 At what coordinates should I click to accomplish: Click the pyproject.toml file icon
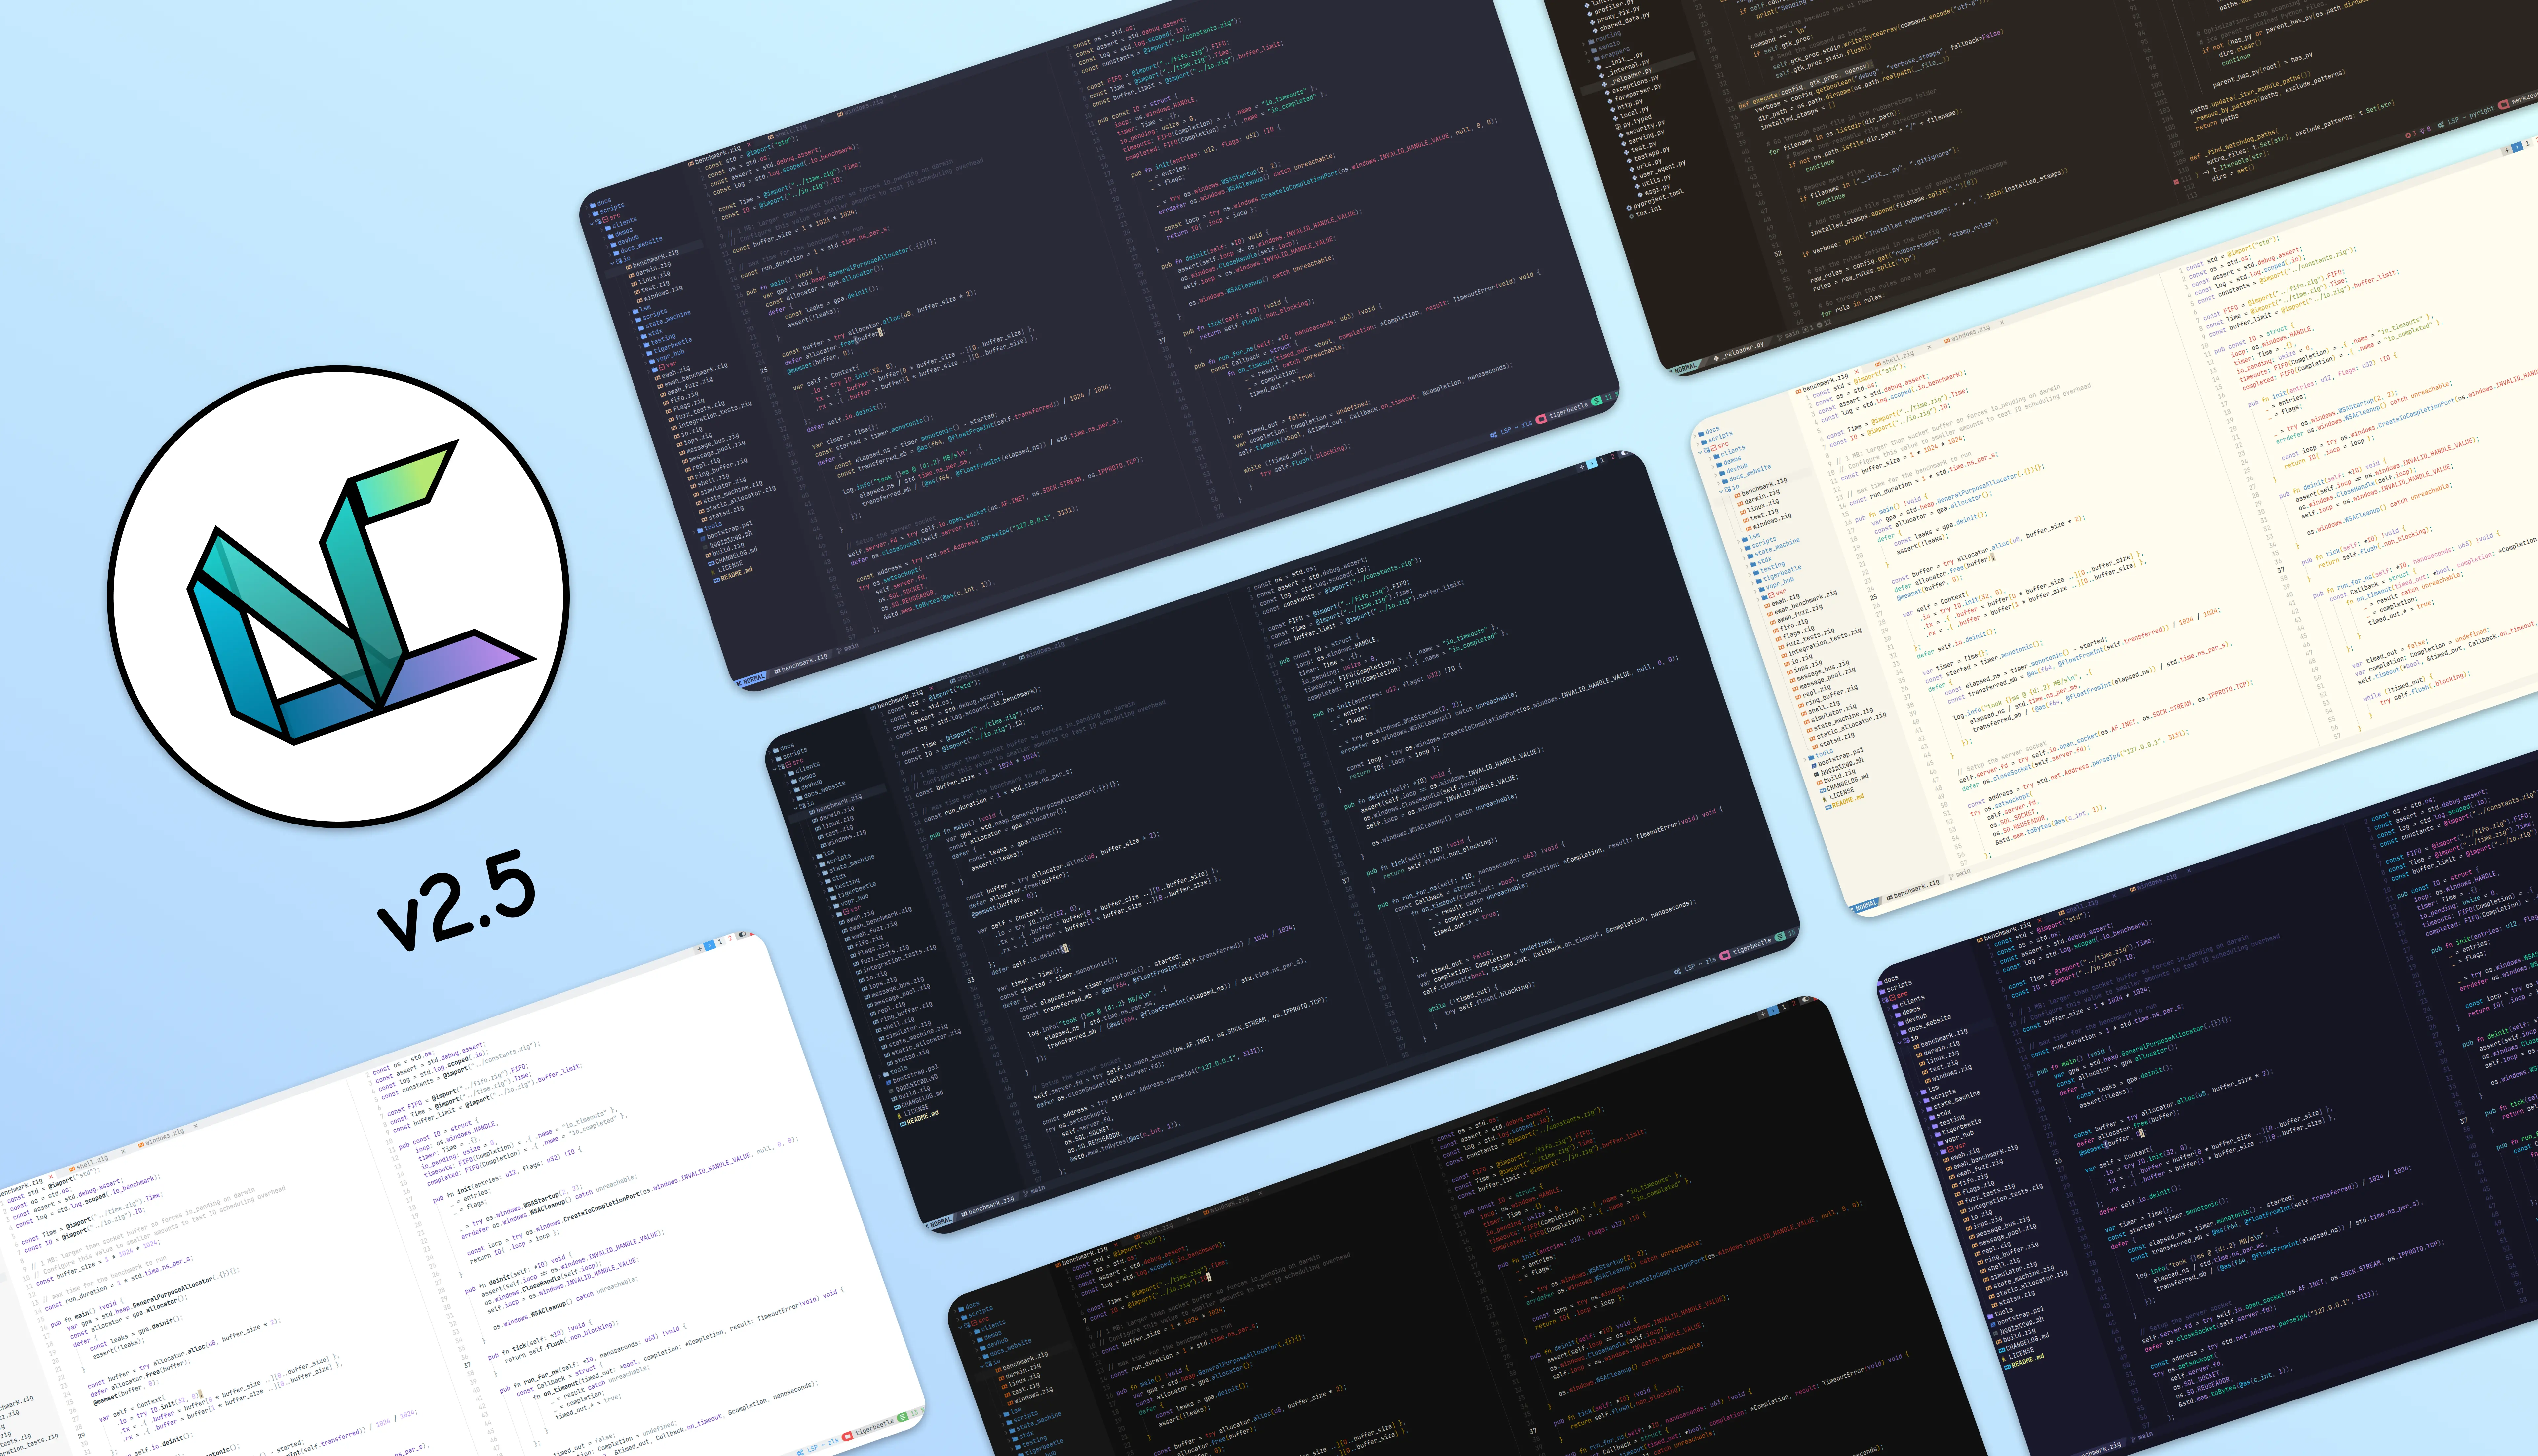click(1629, 208)
